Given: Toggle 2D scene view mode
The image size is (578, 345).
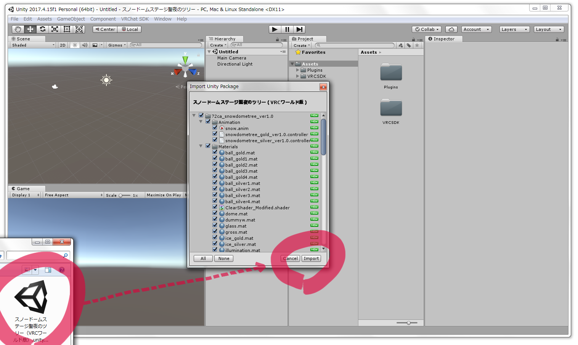Looking at the screenshot, I should [x=63, y=45].
